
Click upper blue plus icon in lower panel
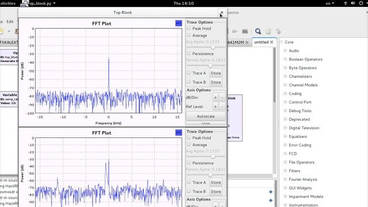pos(271,192)
